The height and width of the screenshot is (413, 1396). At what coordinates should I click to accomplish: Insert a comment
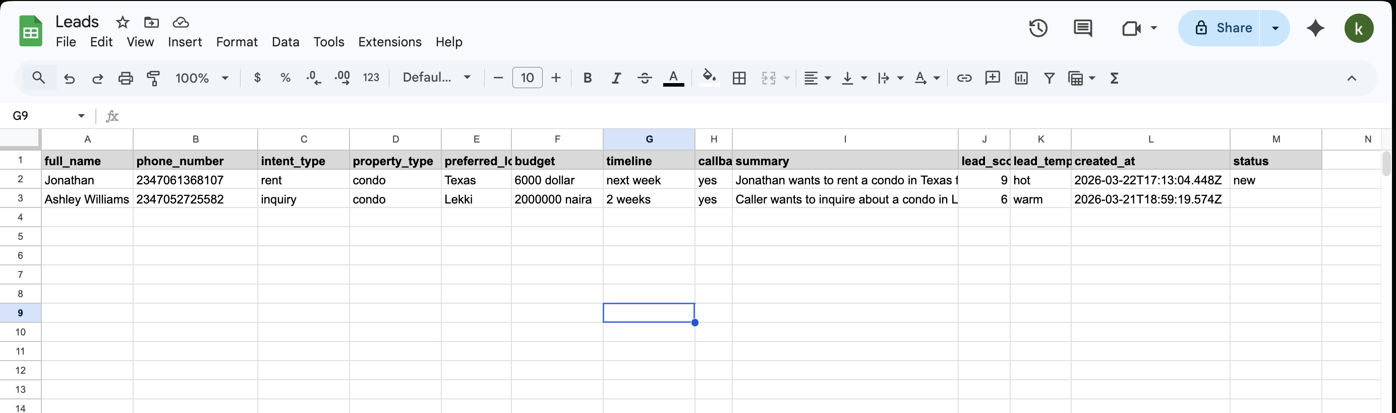click(992, 78)
